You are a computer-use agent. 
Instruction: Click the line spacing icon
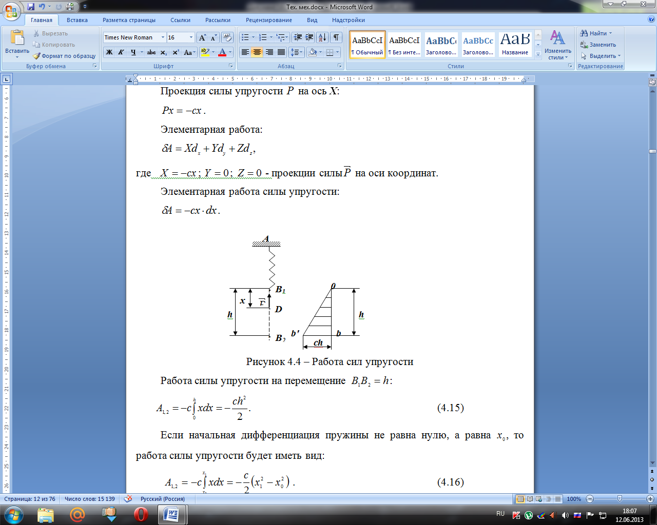(295, 52)
